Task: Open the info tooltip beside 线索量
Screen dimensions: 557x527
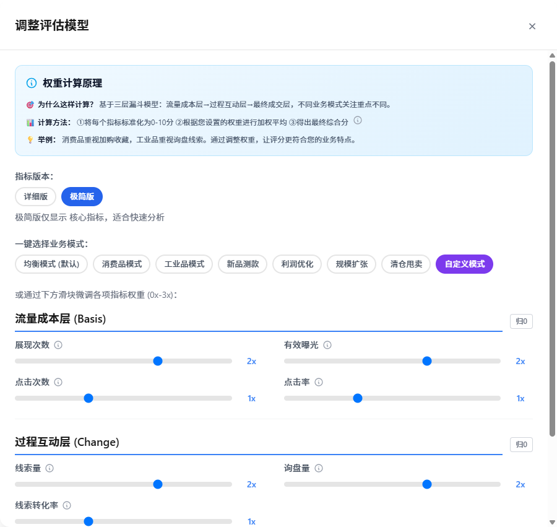Action: 48,468
